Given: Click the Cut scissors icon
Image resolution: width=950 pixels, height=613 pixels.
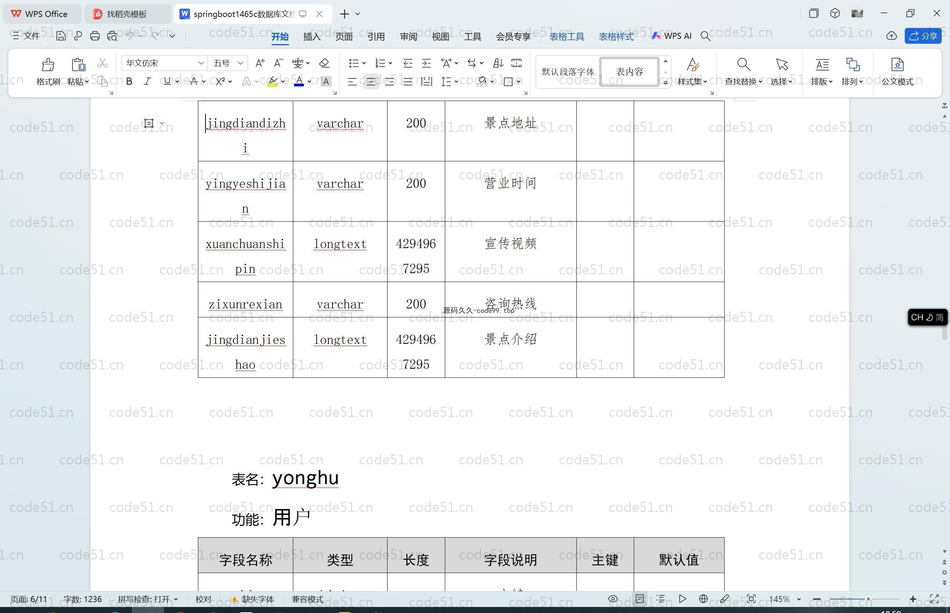Looking at the screenshot, I should point(102,63).
